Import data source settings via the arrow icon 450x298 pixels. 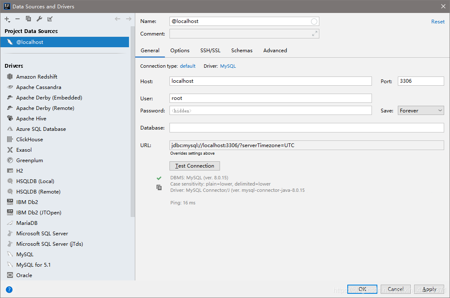(50, 19)
